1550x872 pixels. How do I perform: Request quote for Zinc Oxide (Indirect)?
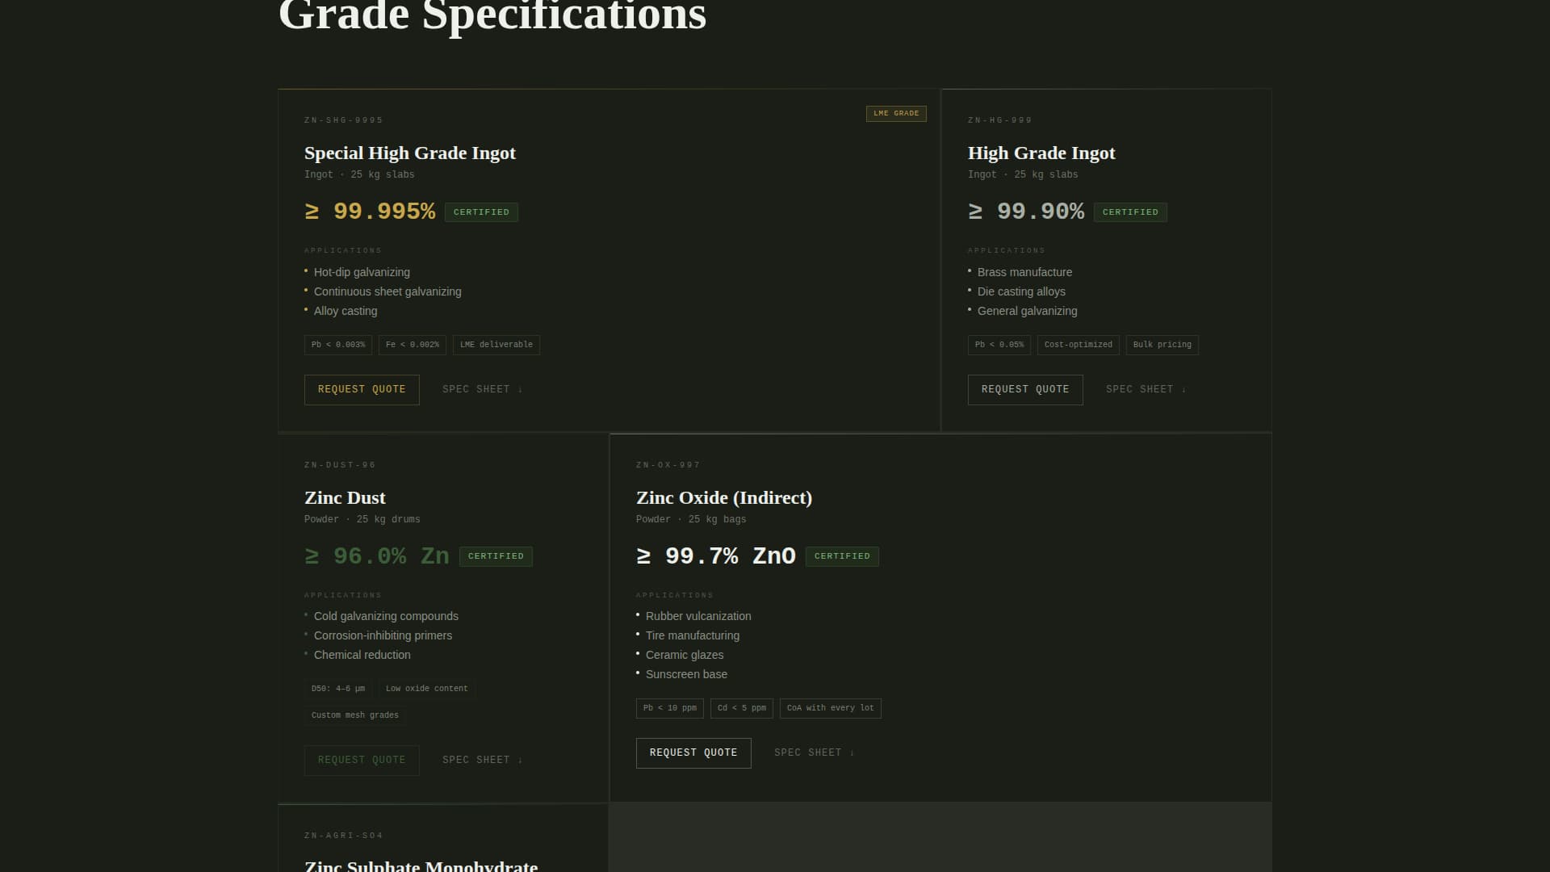[x=693, y=753]
